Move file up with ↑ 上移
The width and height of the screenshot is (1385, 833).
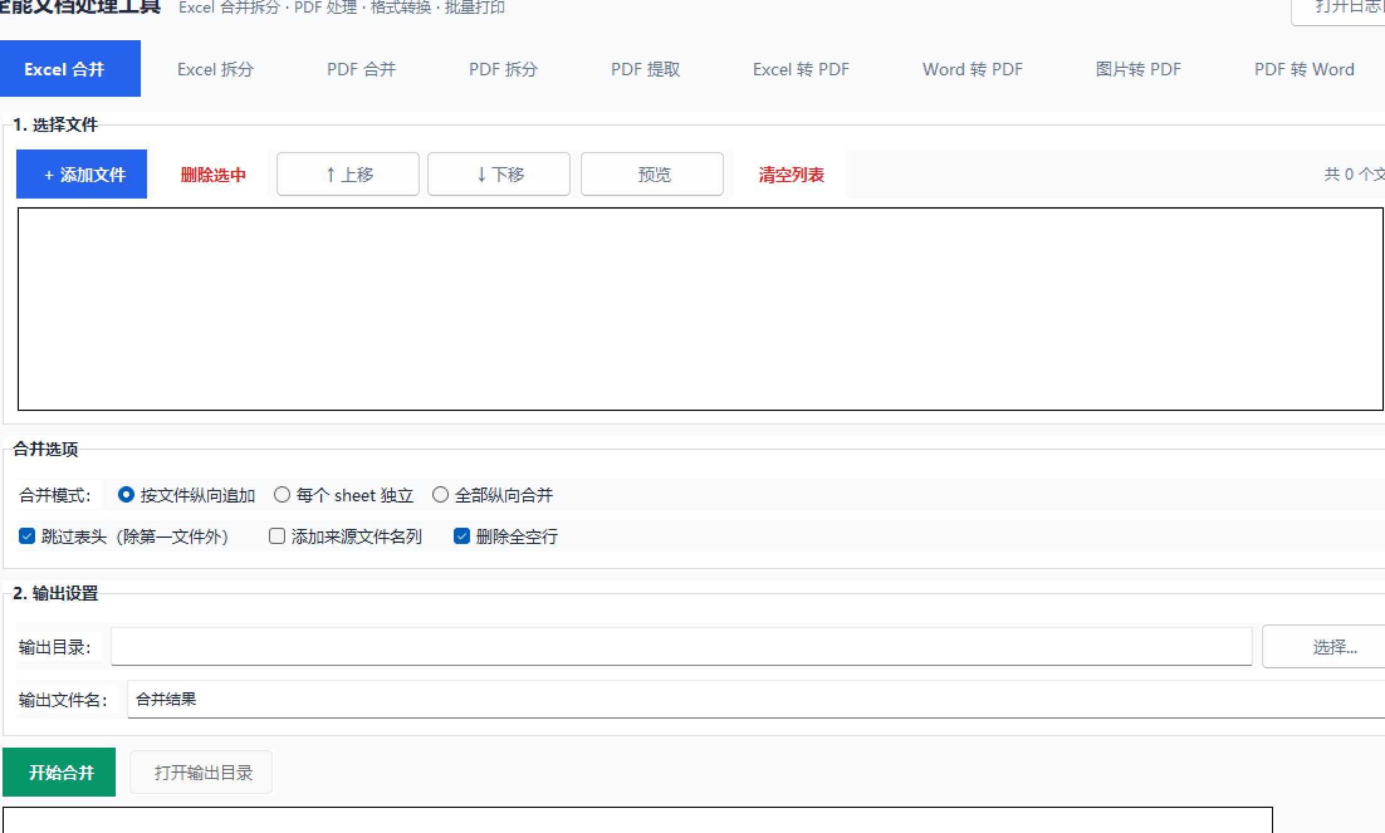coord(348,174)
